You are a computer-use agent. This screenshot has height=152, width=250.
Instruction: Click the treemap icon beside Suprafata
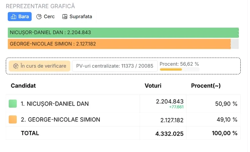[65, 16]
